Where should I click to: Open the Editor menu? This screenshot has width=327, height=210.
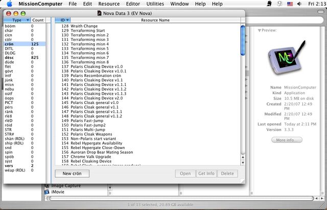[133, 4]
